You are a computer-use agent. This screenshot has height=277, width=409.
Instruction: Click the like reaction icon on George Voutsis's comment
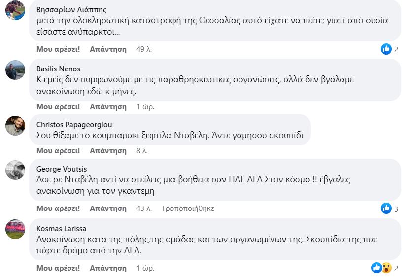(x=386, y=208)
